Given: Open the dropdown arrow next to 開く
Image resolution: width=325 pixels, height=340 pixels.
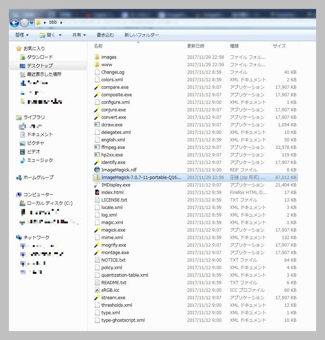Looking at the screenshot, I should (x=60, y=35).
